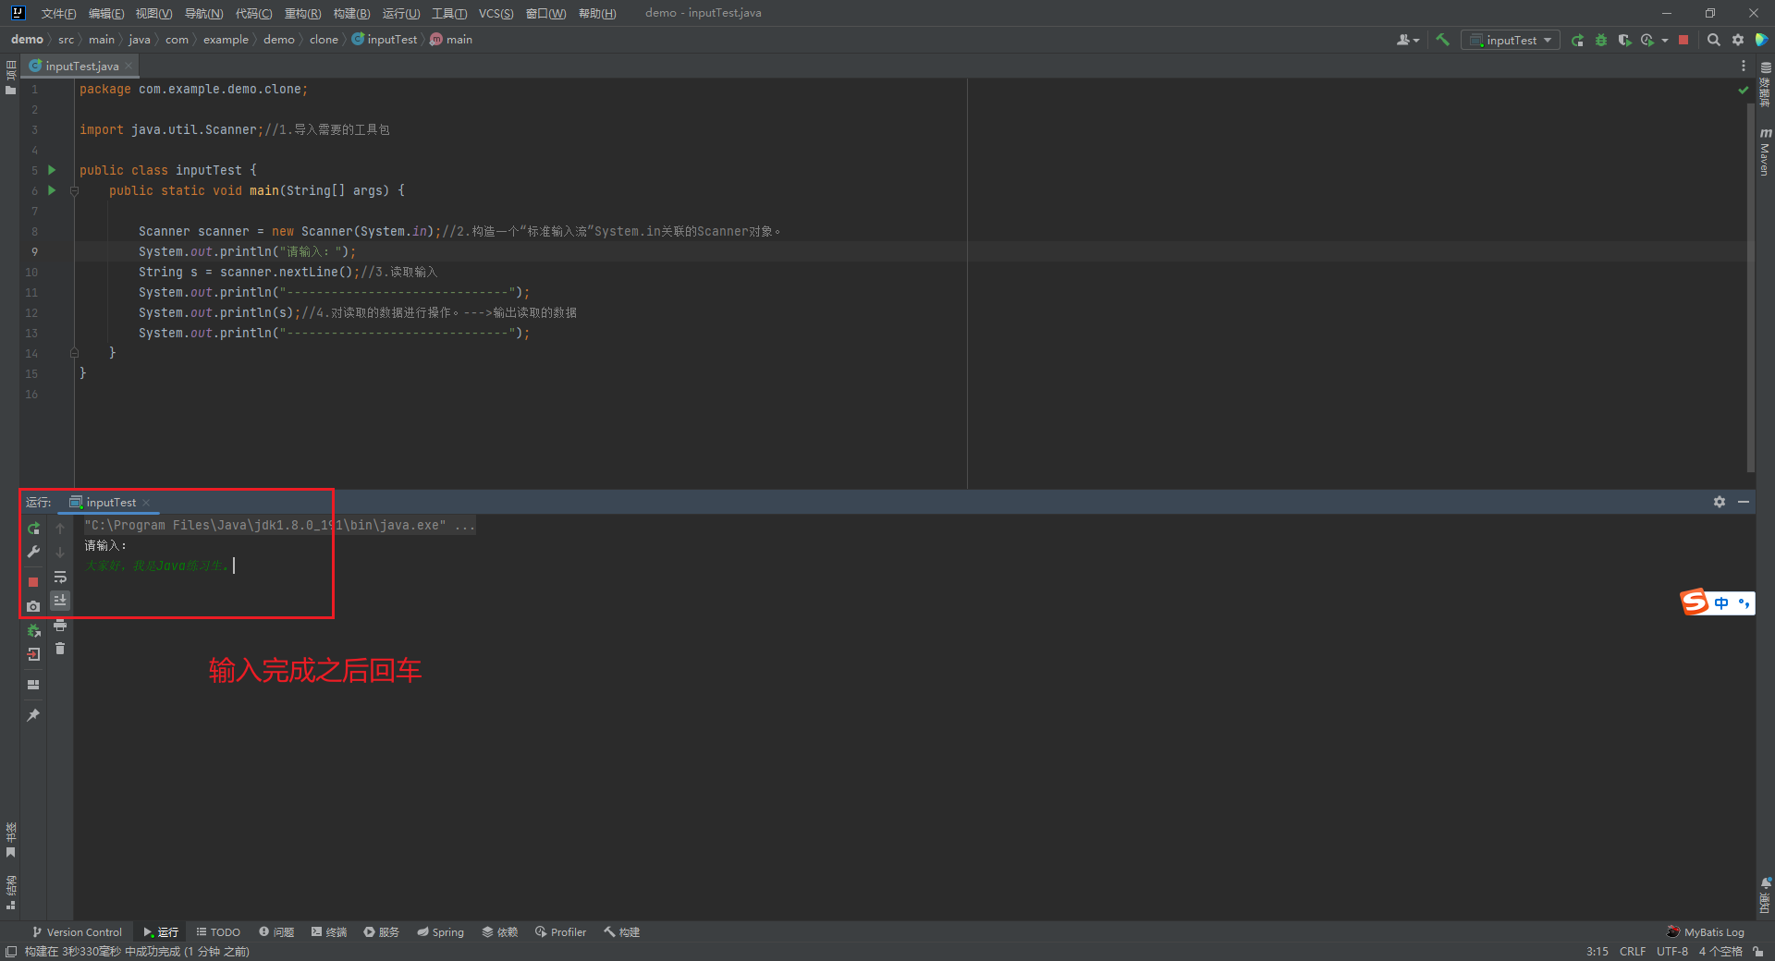Open the CRLF line separator selector
This screenshot has height=961, width=1775.
1633,951
